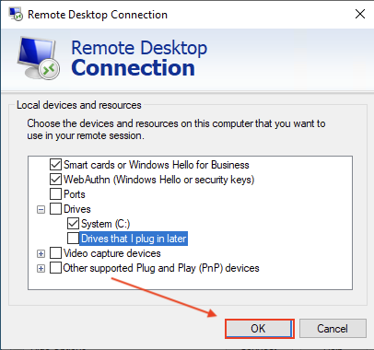This screenshot has height=350, width=374.
Task: Expand Other supported Plug and Play node
Action: pyautogui.click(x=41, y=269)
